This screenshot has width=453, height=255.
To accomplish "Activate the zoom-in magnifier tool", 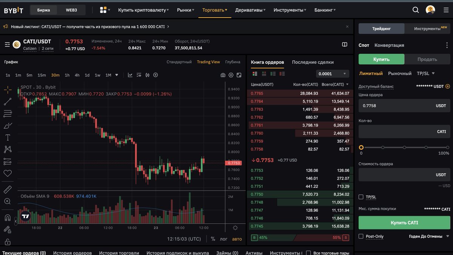I will point(8,201).
